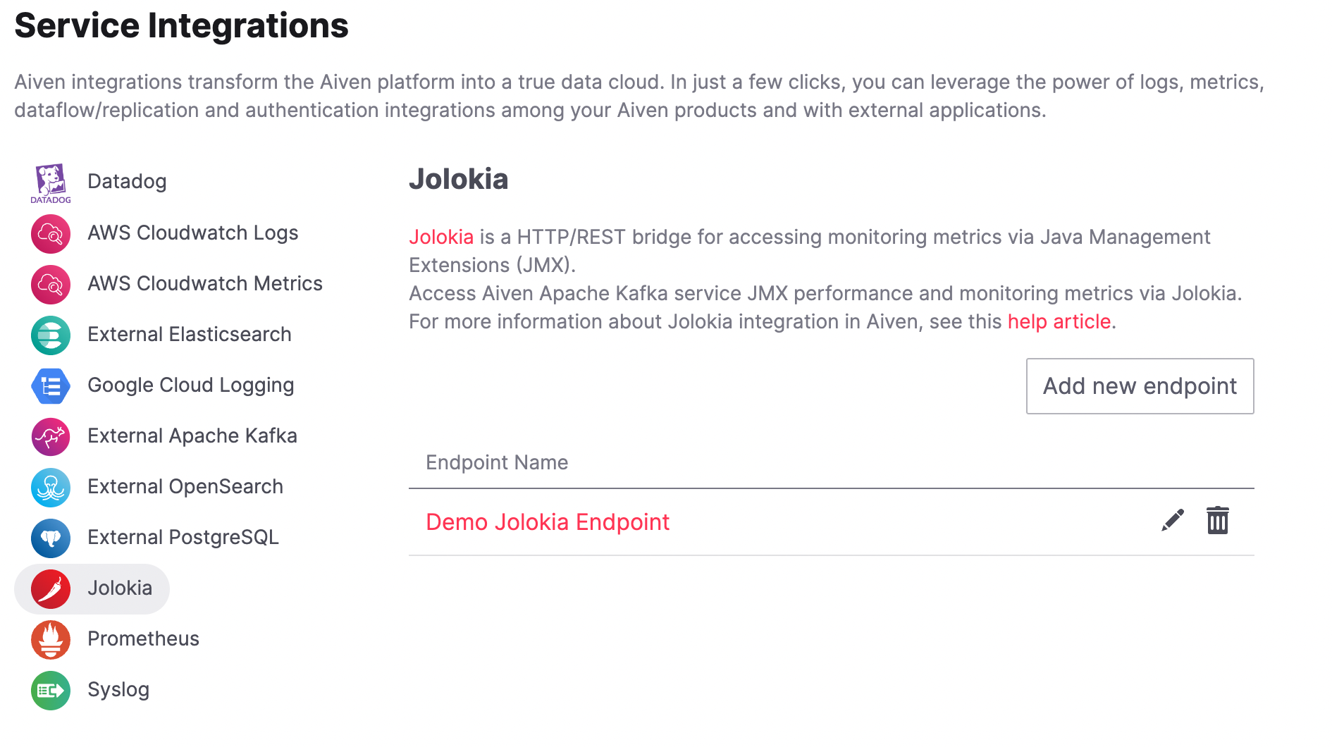
Task: Click the AWS Cloudwatch Logs icon
Action: click(x=50, y=233)
